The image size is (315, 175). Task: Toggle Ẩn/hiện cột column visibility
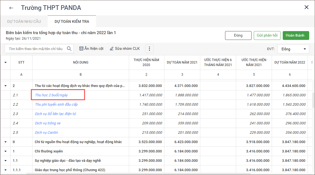(91, 49)
